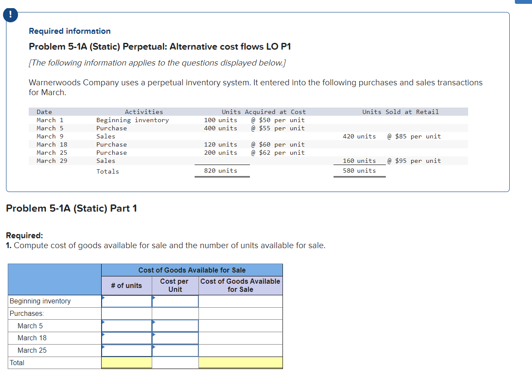The width and height of the screenshot is (532, 384).
Task: Click the # of units column header
Action: pyautogui.click(x=126, y=285)
